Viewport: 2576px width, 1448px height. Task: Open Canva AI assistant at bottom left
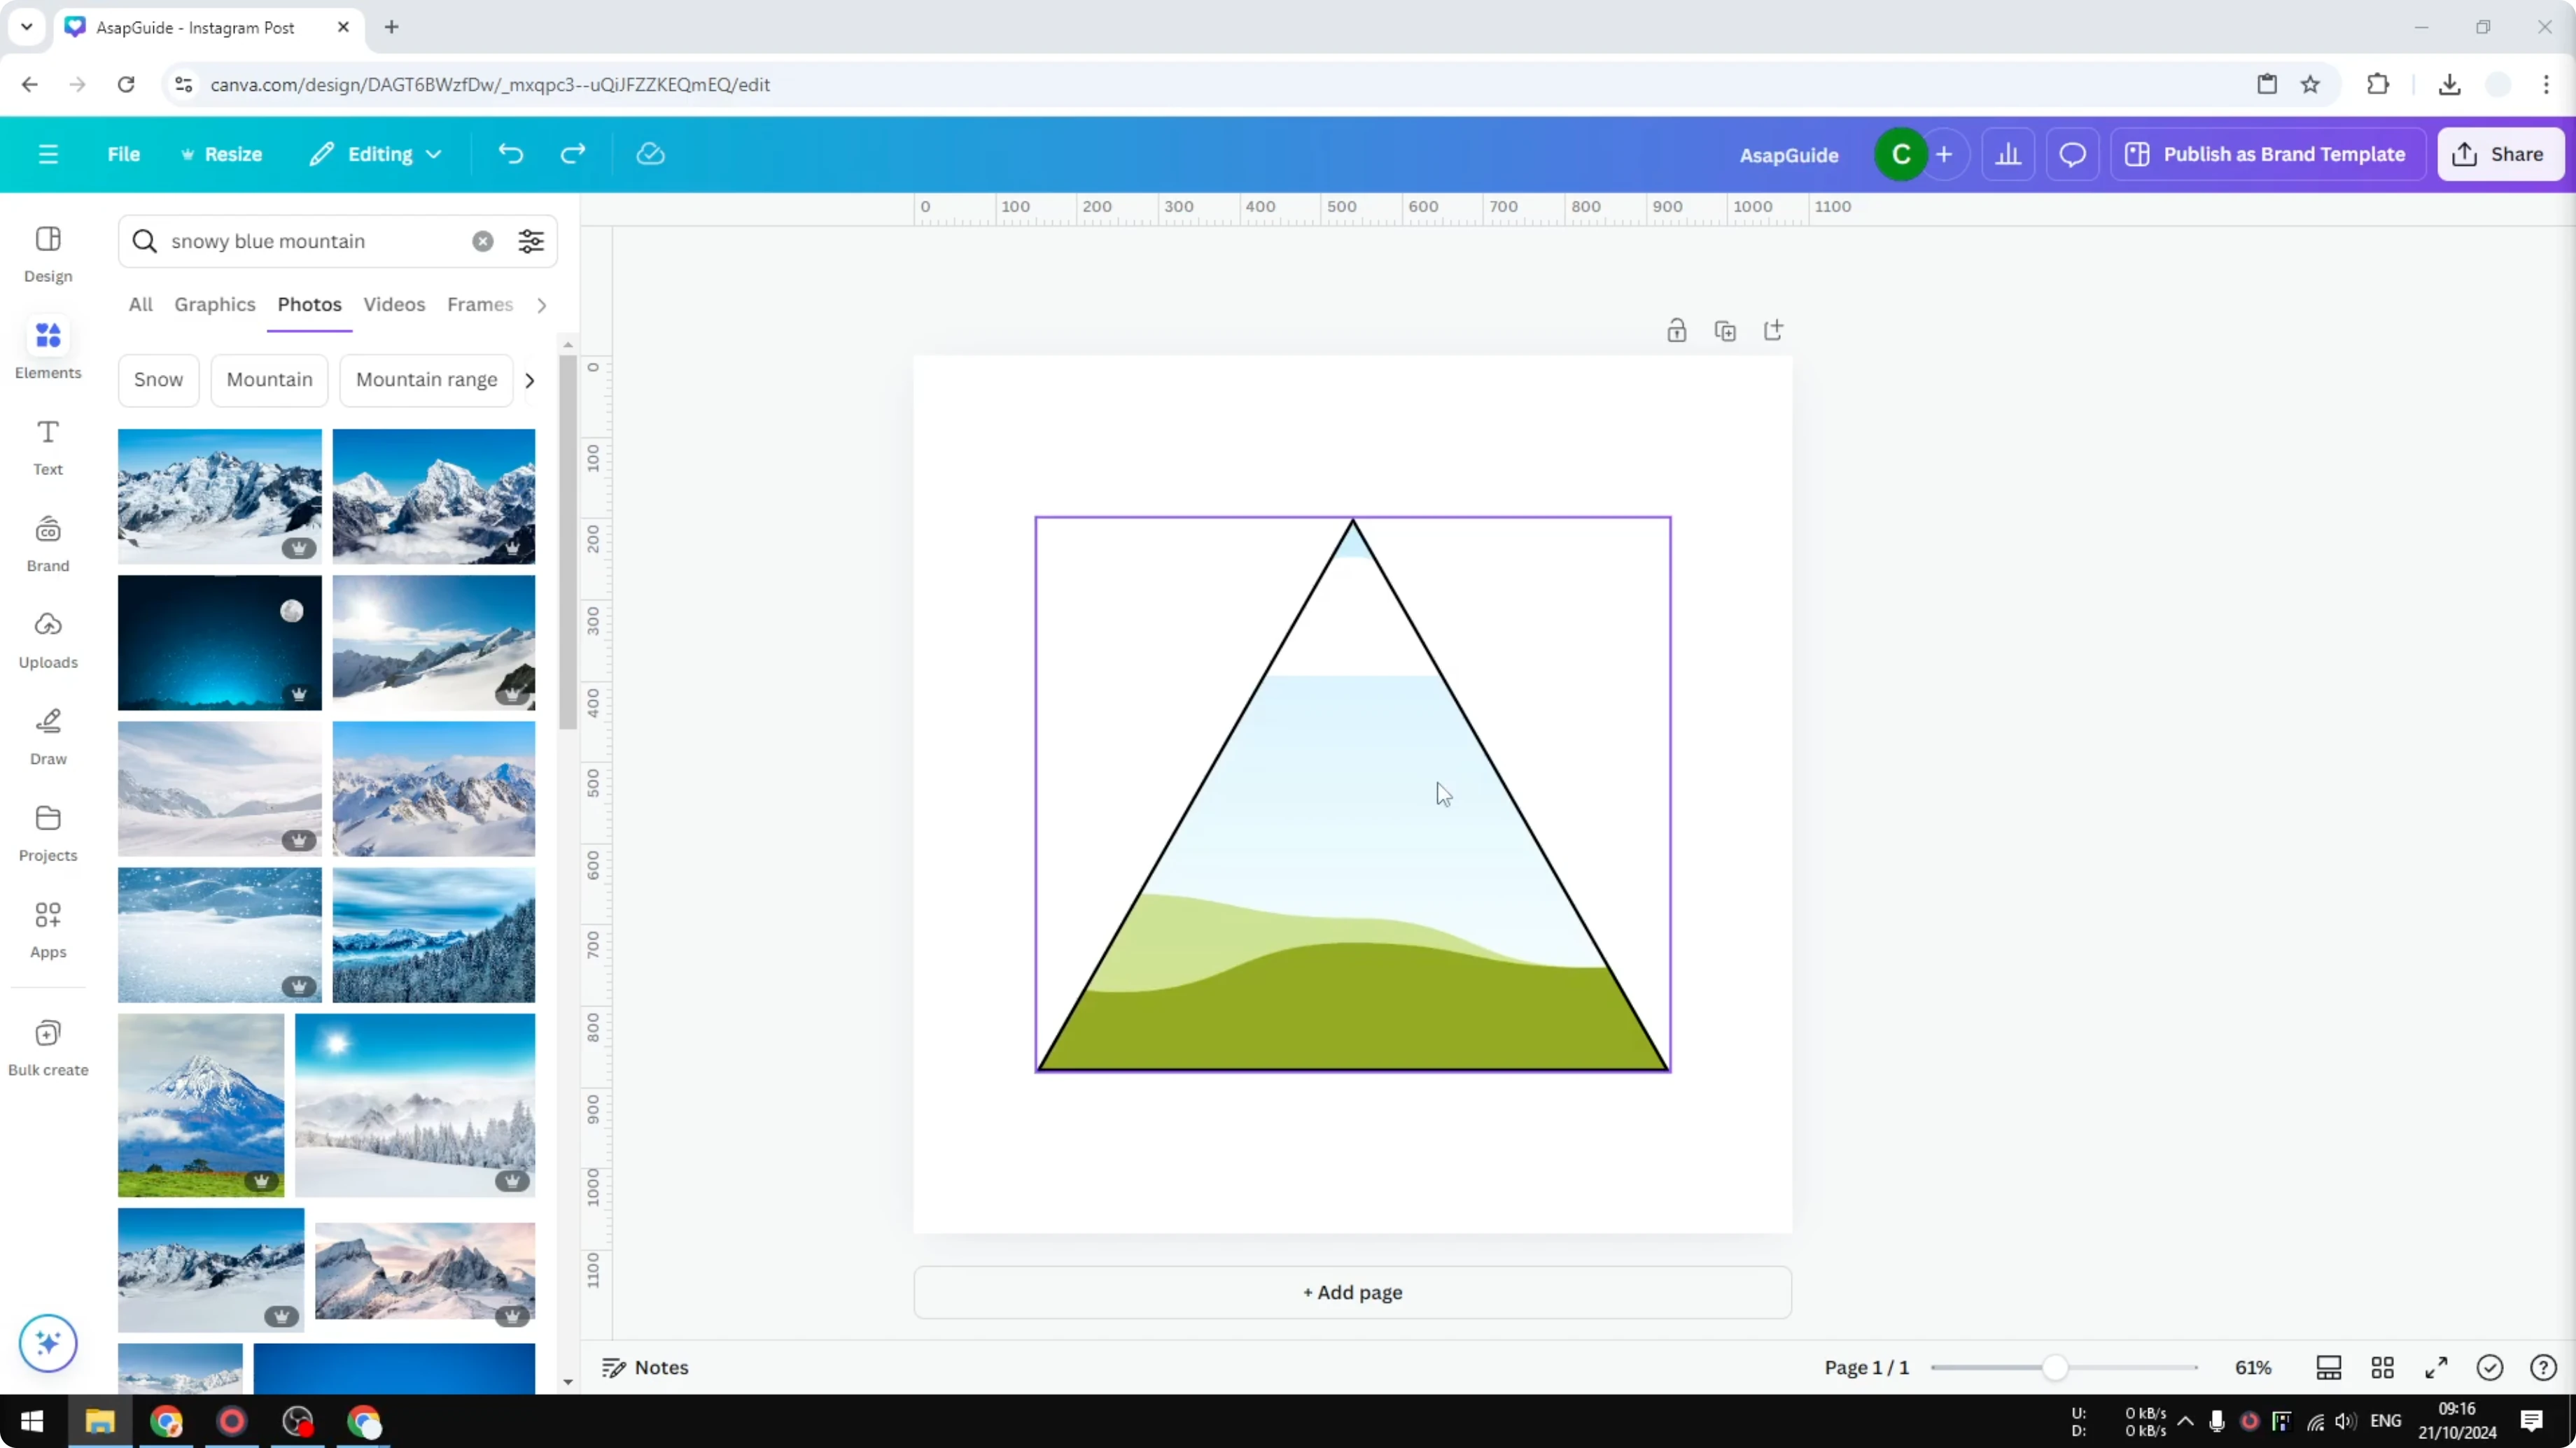(x=47, y=1343)
